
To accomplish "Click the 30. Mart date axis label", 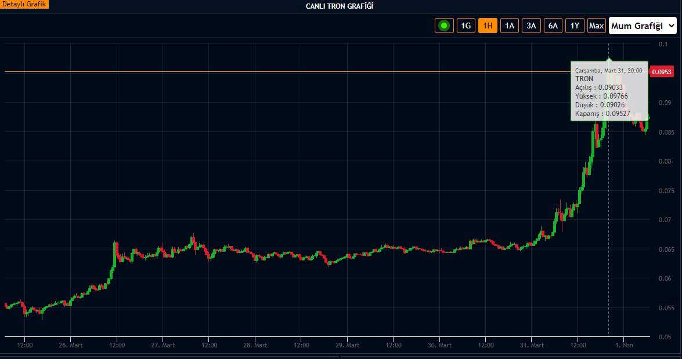I will [440, 345].
